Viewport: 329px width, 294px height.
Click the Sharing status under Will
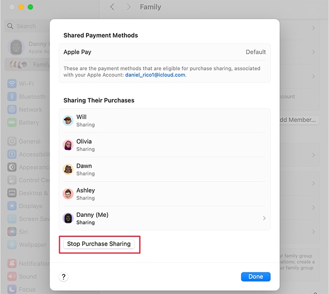coord(86,125)
